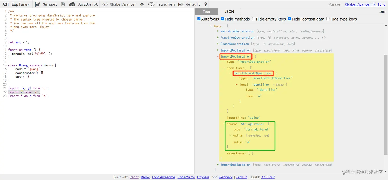The width and height of the screenshot is (388, 180).
Task: Switch to the Tree tab
Action: 206,12
